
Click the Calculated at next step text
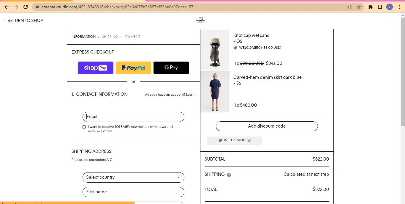pyautogui.click(x=306, y=174)
